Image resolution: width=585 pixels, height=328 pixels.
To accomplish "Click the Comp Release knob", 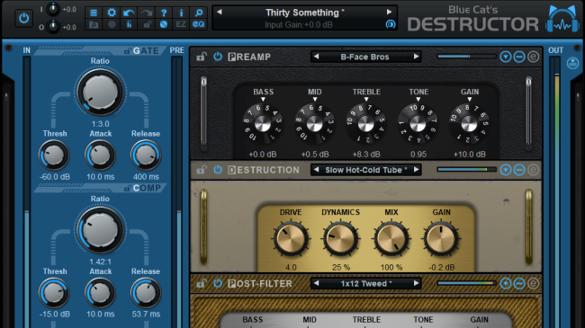I will [x=146, y=293].
